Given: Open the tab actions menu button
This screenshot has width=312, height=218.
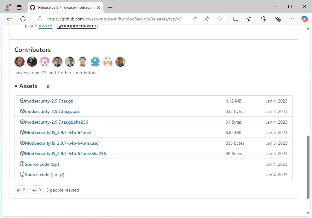Looking at the screenshot, I should (x=19, y=7).
